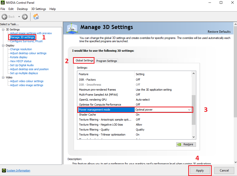
Task: Open Adjust desktop colour settings
Action: click(28, 53)
